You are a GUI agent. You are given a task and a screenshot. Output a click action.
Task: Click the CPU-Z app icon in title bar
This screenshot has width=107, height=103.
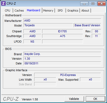click(4, 3)
